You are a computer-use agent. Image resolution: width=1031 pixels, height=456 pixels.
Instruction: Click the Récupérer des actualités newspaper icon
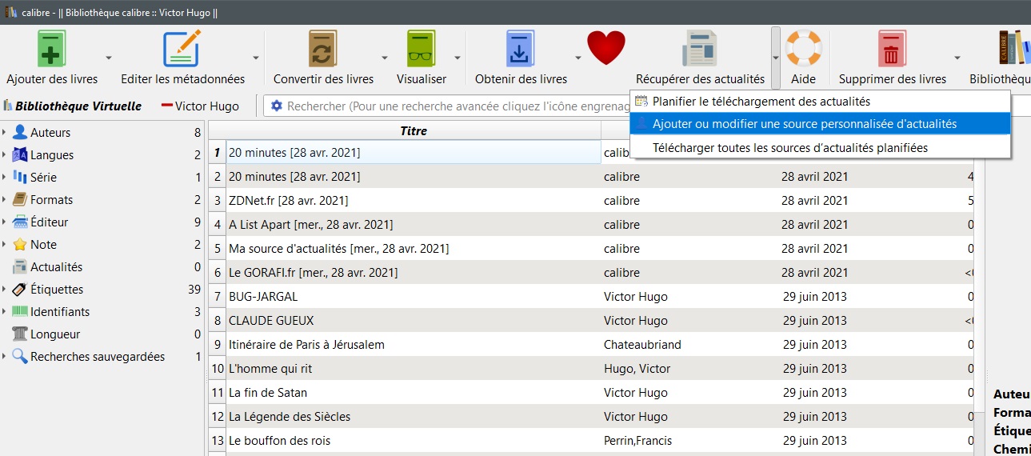point(700,49)
